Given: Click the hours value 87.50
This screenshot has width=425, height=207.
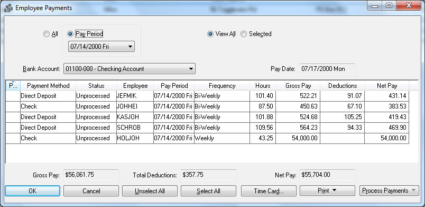Looking at the screenshot, I should pos(263,106).
